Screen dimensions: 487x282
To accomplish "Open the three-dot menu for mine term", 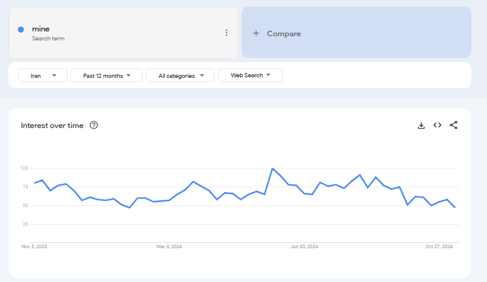I will pyautogui.click(x=227, y=33).
